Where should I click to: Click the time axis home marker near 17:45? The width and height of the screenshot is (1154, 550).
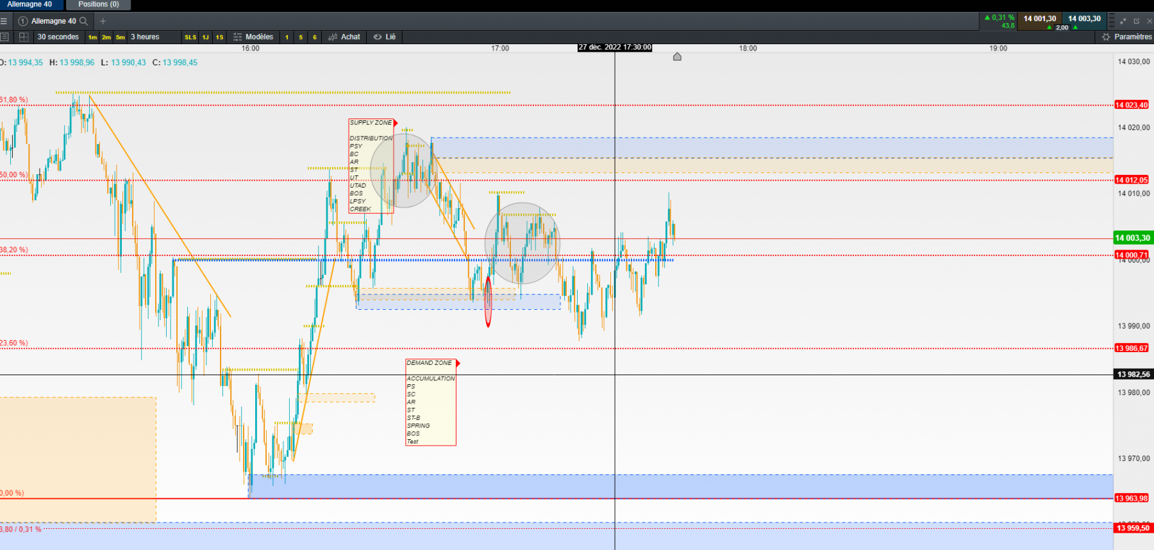[677, 57]
